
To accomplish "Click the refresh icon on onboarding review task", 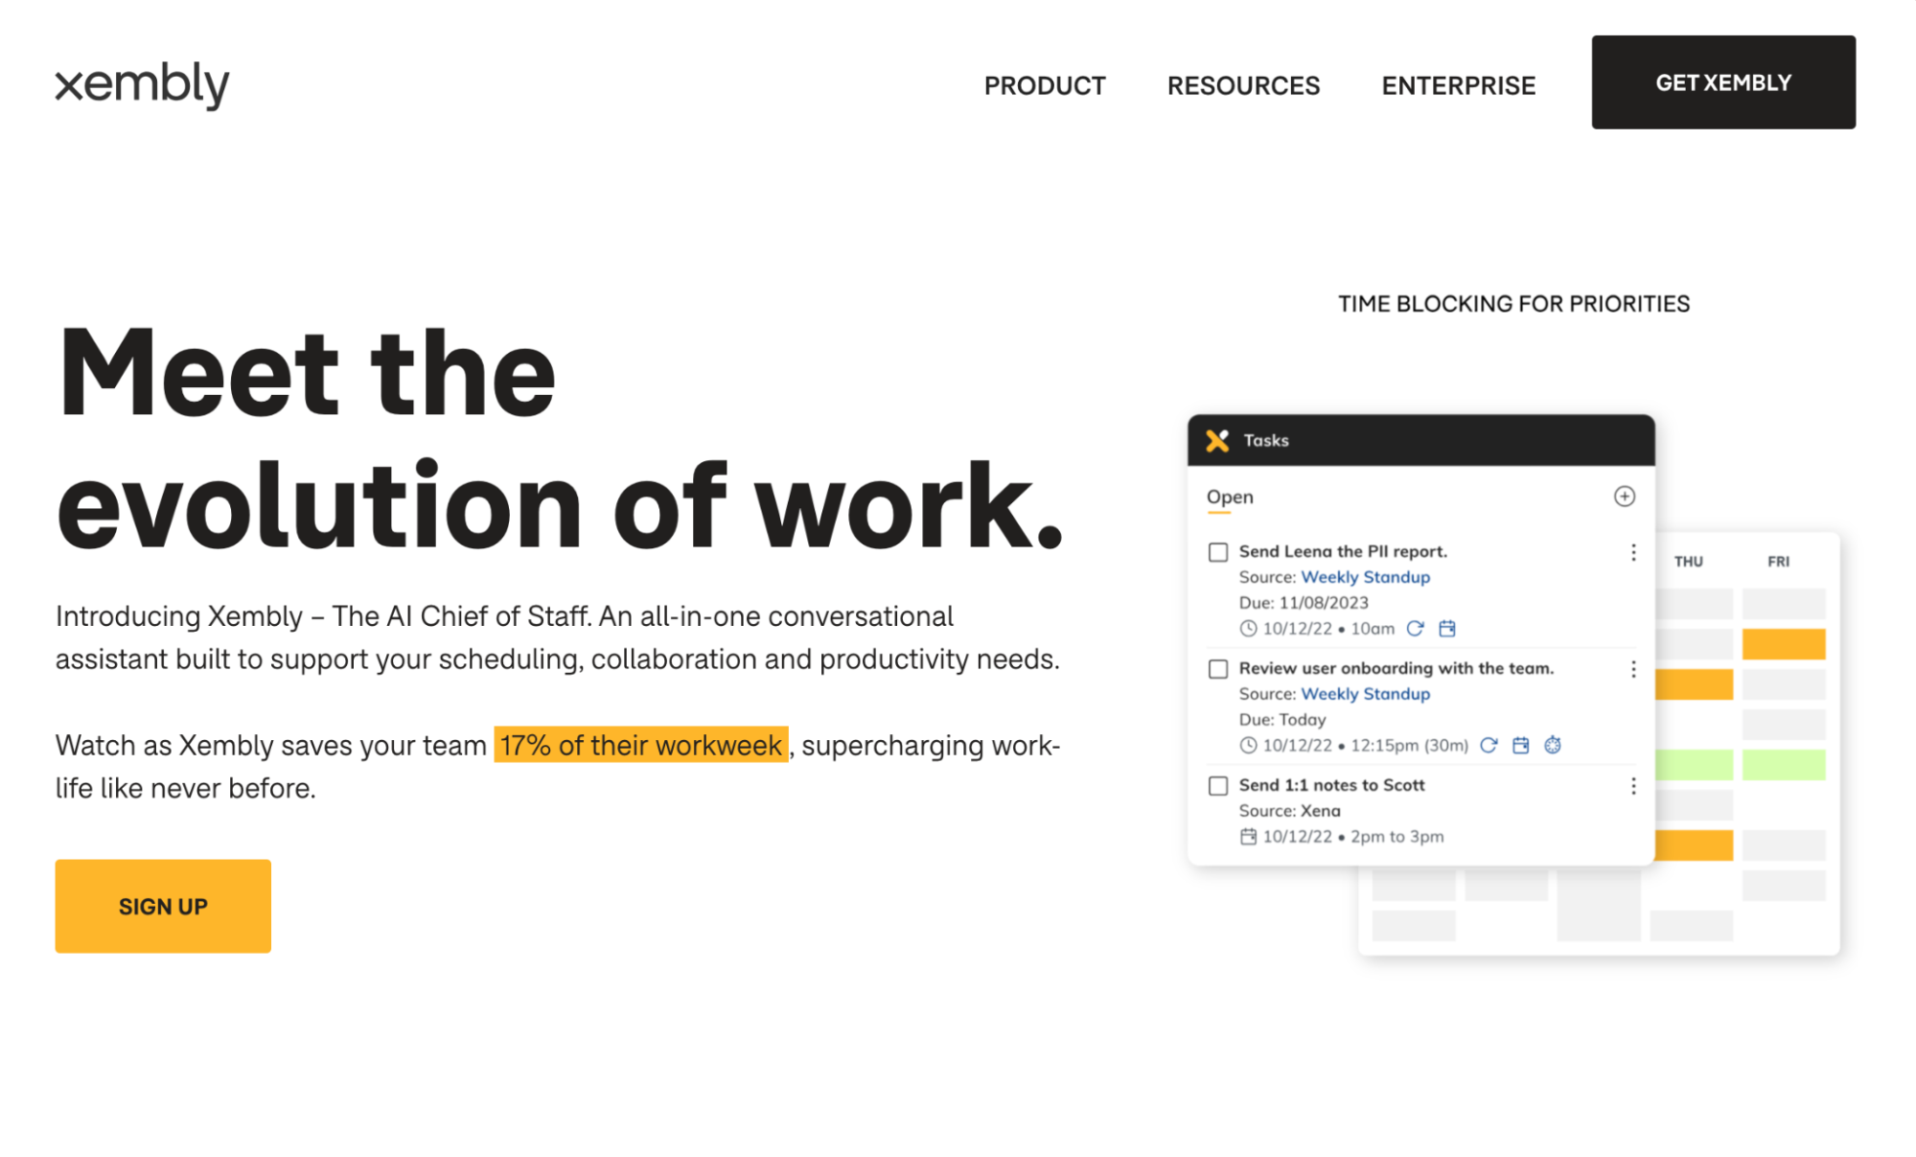I will (1489, 745).
